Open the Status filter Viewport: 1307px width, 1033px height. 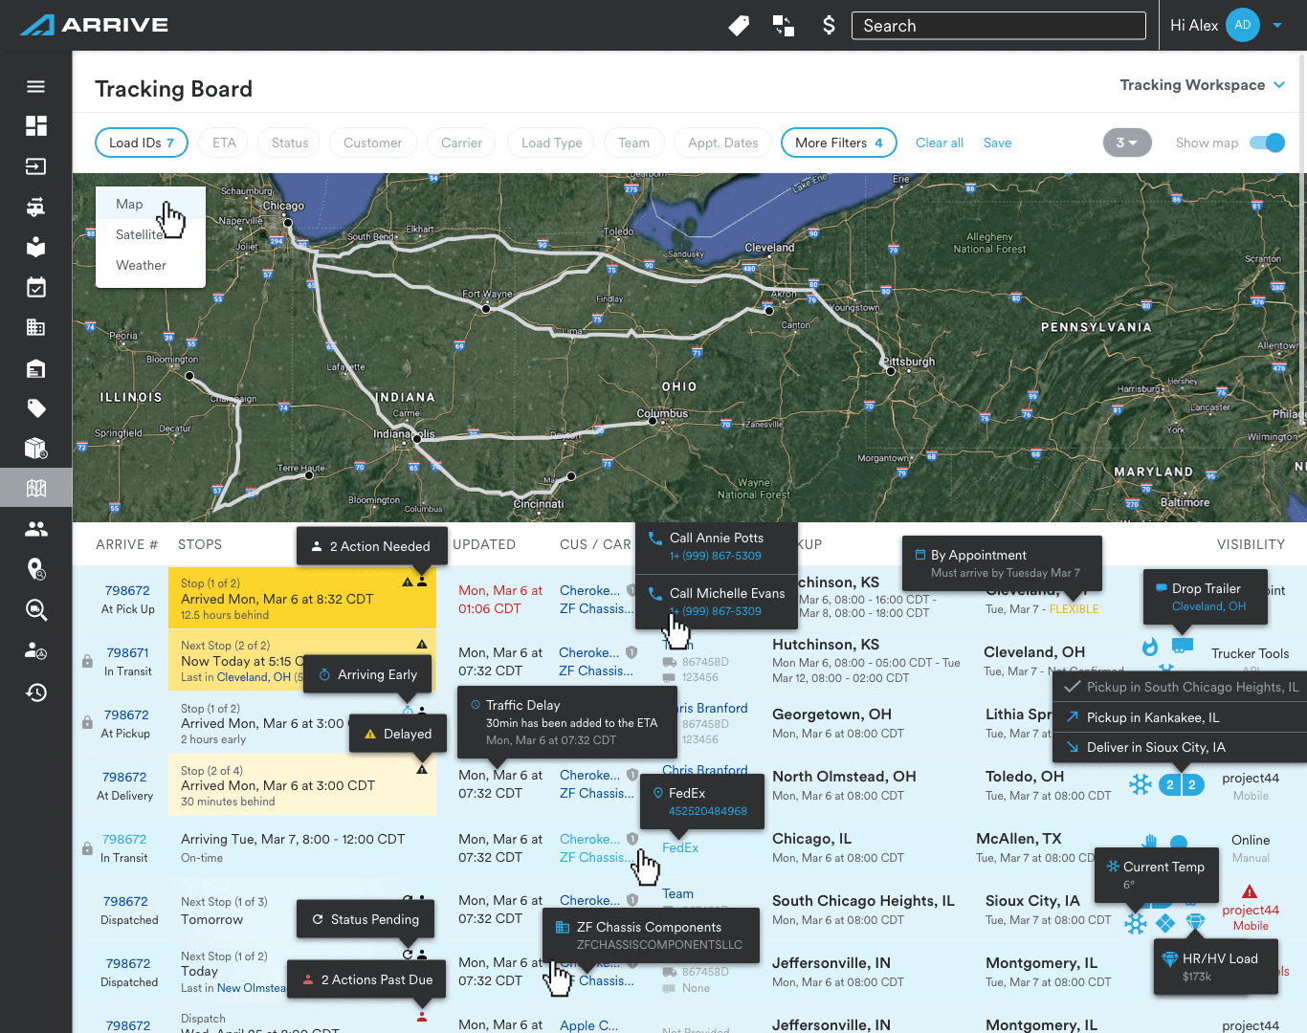(x=290, y=143)
